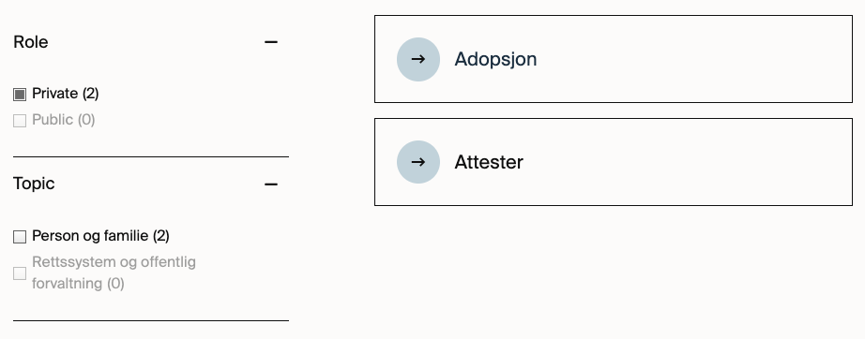The image size is (865, 339).
Task: Collapse the Role section using minus icon
Action: click(x=271, y=42)
